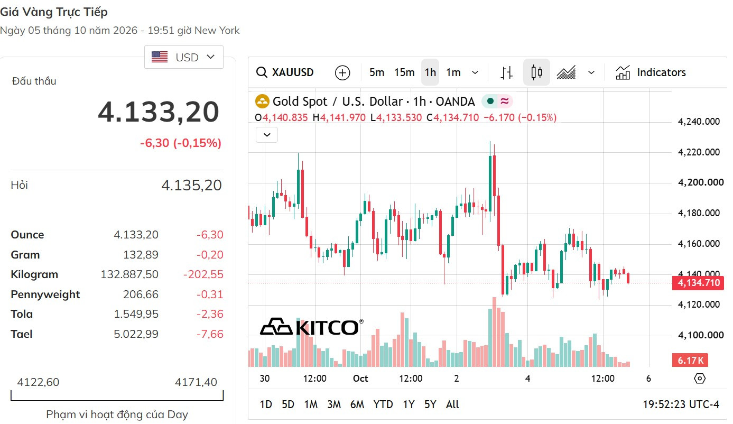Switch chart style to Bars
The image size is (733, 424).
507,72
